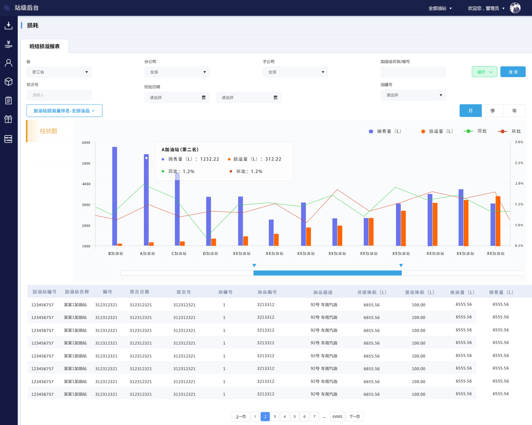Screen dimensions: 532x425
Task: Switch chart range to 季
Action: (x=493, y=111)
